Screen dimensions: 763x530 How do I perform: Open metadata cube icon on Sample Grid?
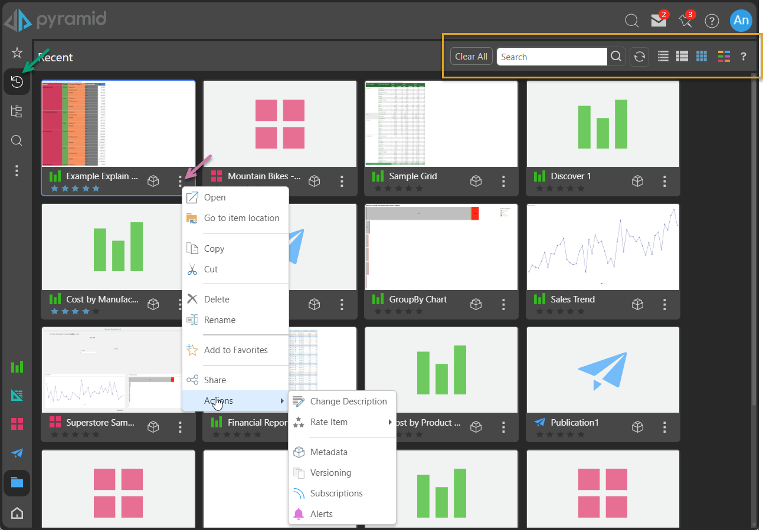click(476, 181)
